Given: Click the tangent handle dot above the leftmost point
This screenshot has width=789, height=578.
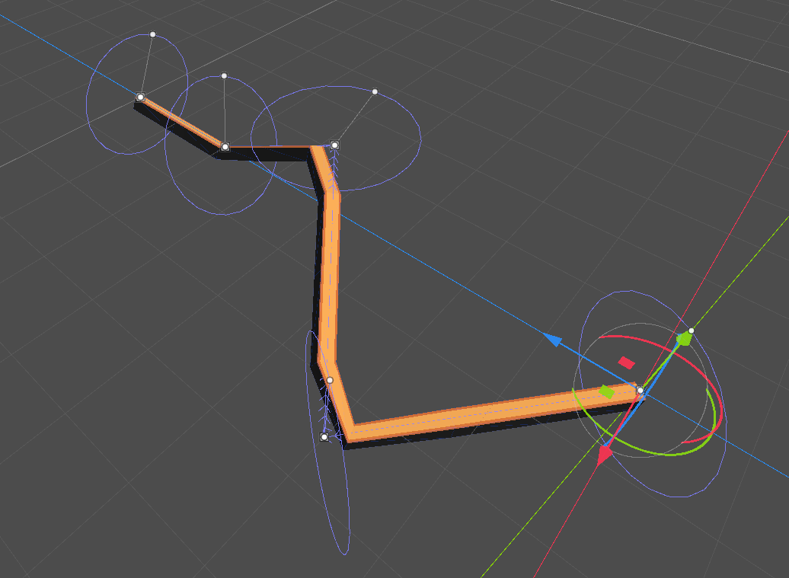Looking at the screenshot, I should click(x=155, y=34).
